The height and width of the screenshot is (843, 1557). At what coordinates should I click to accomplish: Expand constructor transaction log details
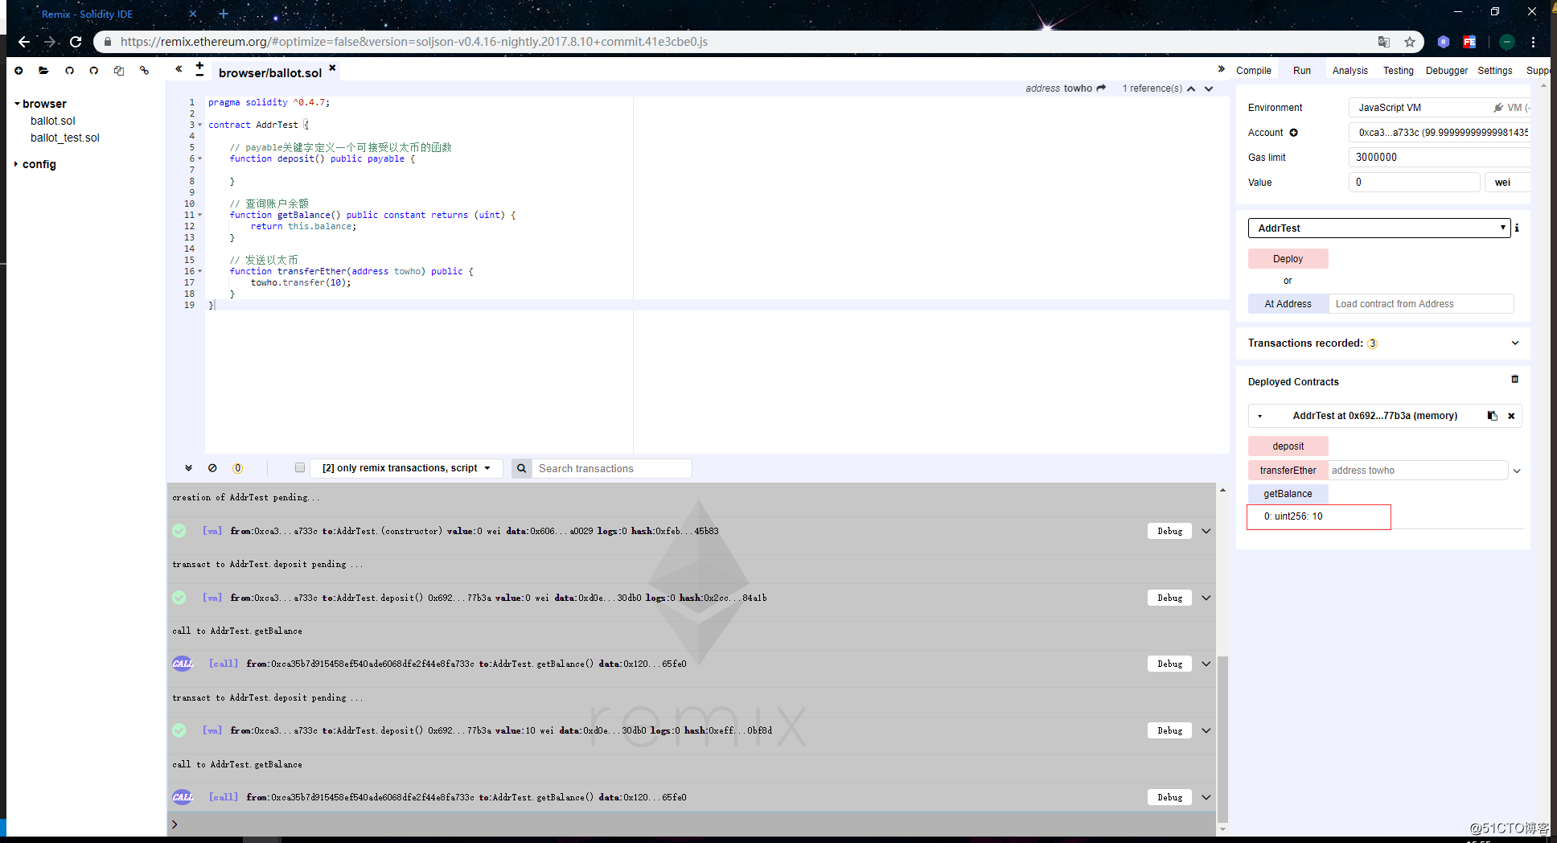1206,531
